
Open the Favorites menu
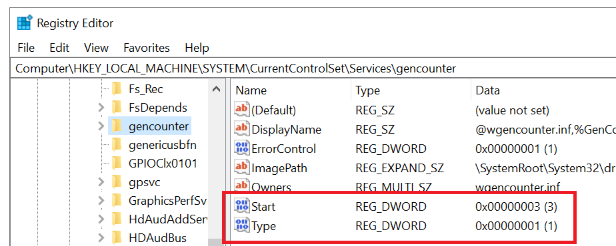pos(147,48)
